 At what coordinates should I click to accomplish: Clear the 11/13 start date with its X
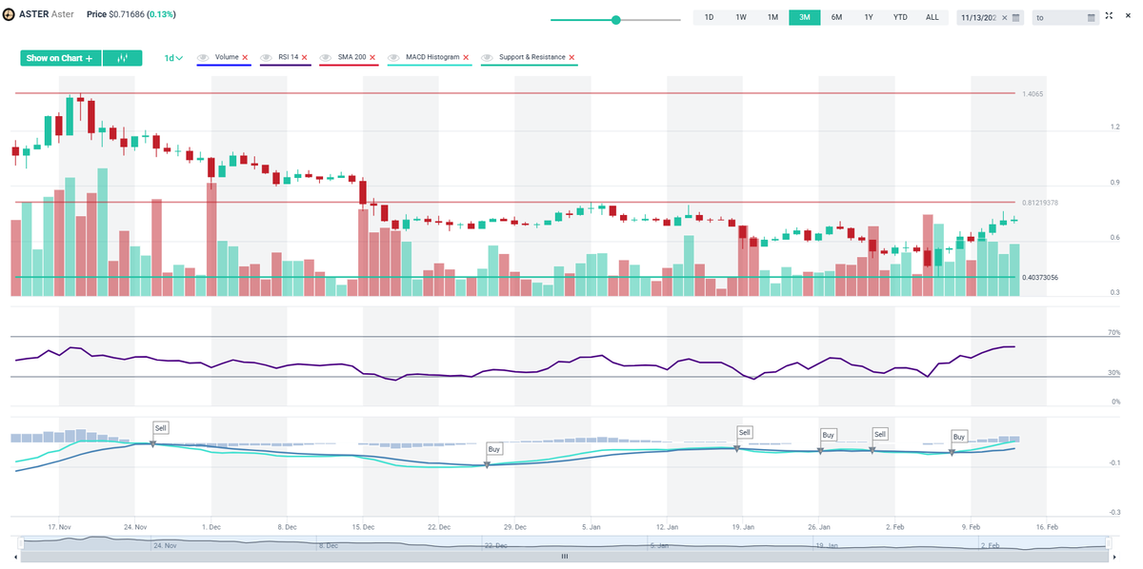pyautogui.click(x=1004, y=17)
